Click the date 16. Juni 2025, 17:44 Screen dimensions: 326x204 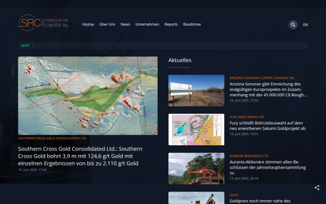pyautogui.click(x=33, y=170)
